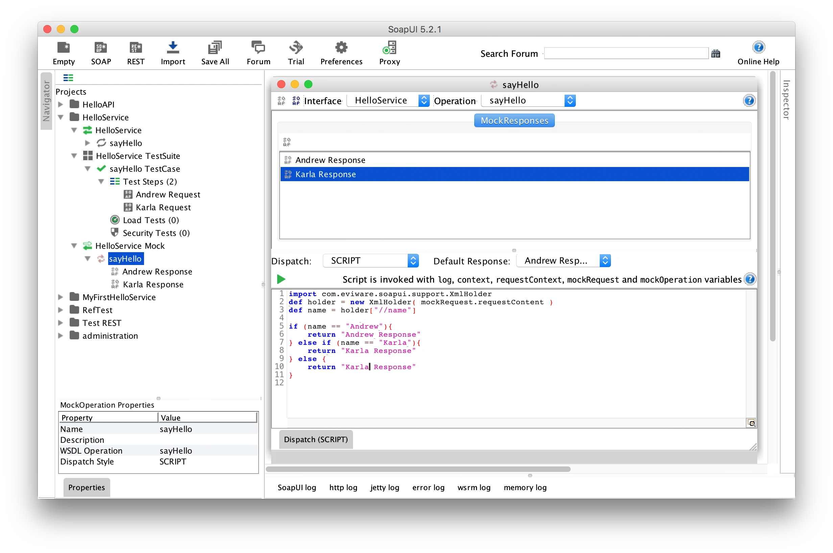Open the Dispatch SCRIPT dropdown

pos(371,261)
